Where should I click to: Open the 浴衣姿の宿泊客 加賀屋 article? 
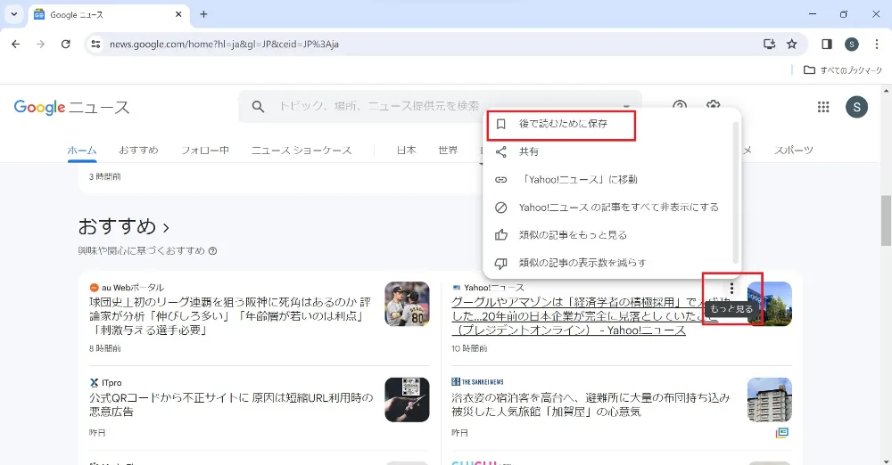591,404
